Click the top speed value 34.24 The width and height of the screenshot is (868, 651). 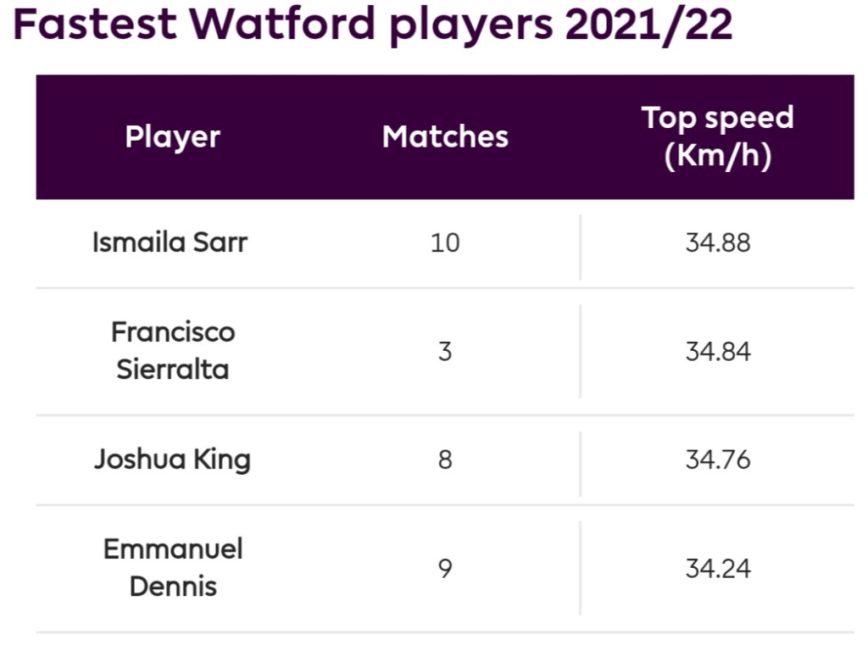[718, 568]
